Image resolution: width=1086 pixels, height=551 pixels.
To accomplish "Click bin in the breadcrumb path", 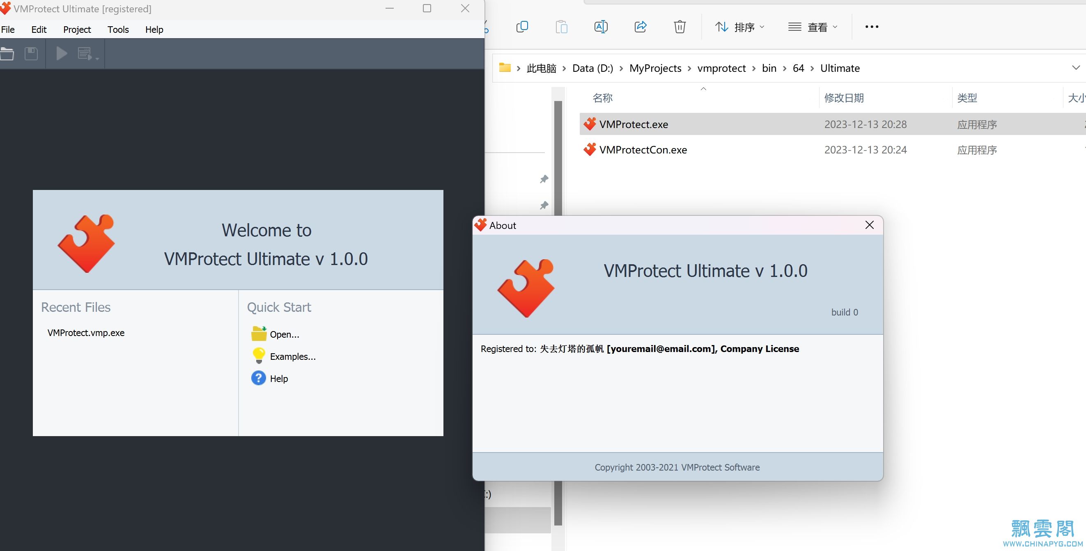I will coord(769,68).
